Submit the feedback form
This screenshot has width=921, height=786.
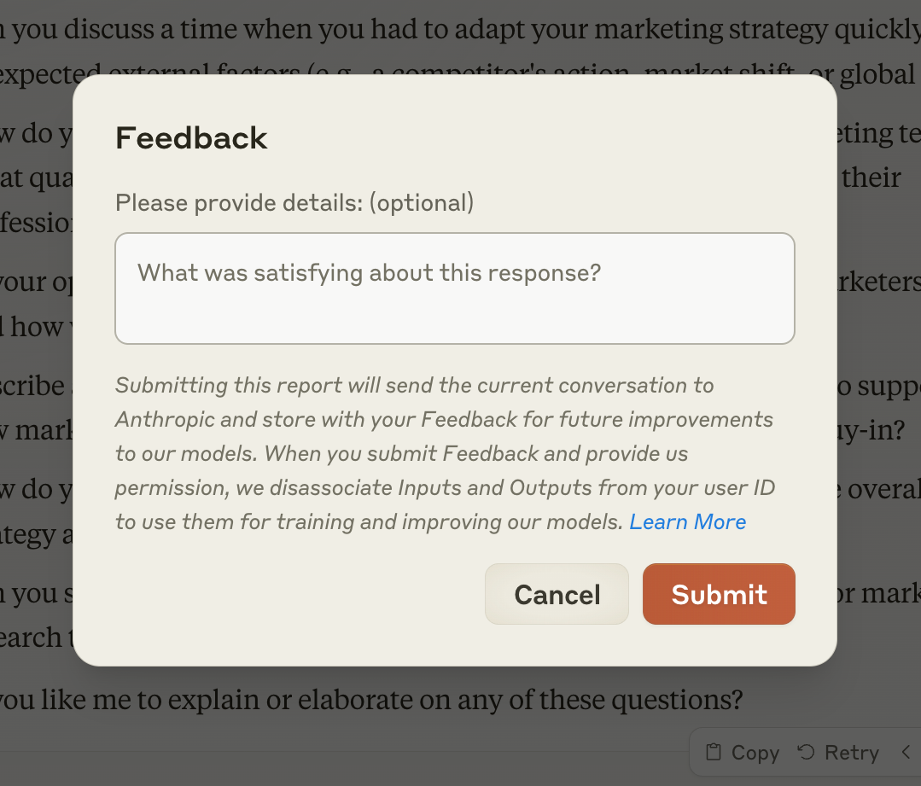pos(718,594)
